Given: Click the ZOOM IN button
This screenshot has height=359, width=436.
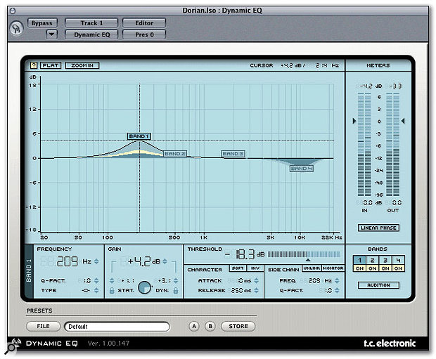Looking at the screenshot, I should [82, 65].
